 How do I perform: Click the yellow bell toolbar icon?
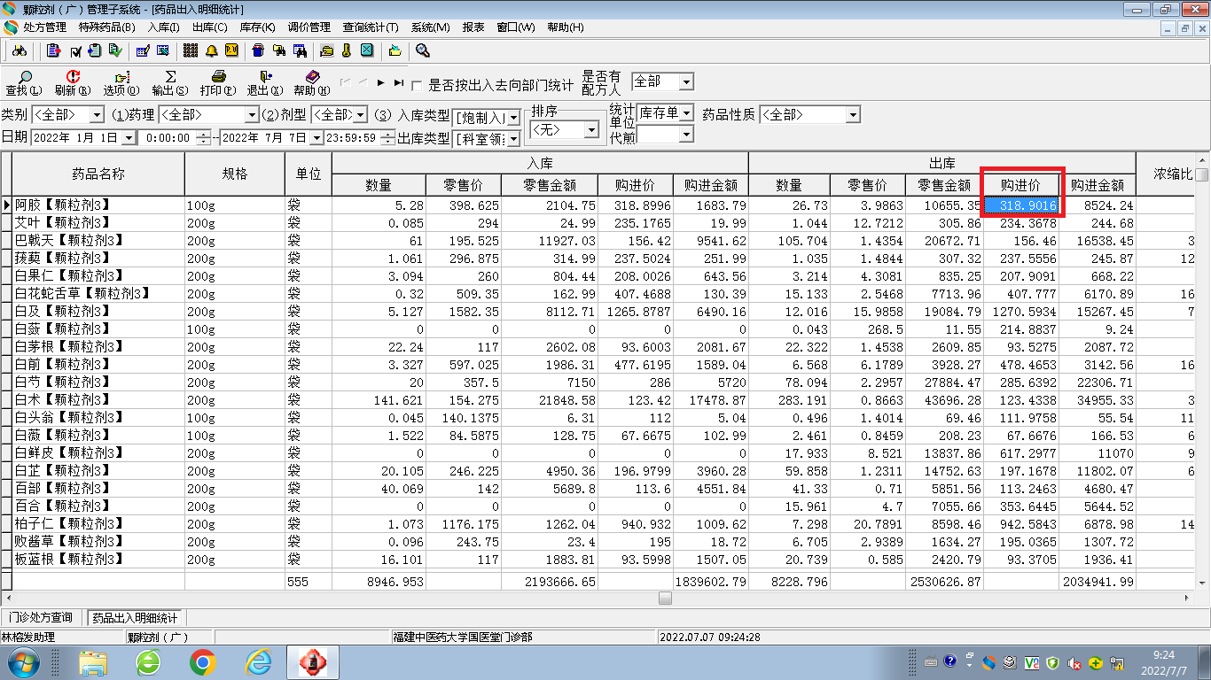click(x=211, y=50)
